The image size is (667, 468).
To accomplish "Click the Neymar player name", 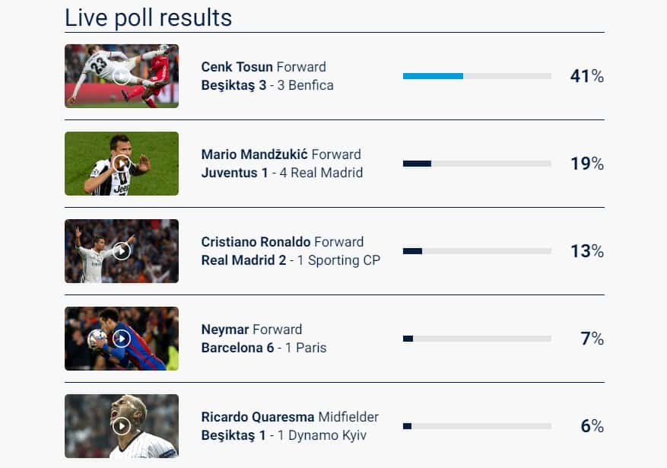I will click(x=225, y=330).
